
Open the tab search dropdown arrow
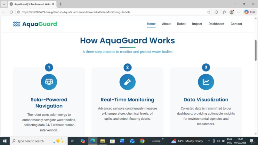(4, 4)
